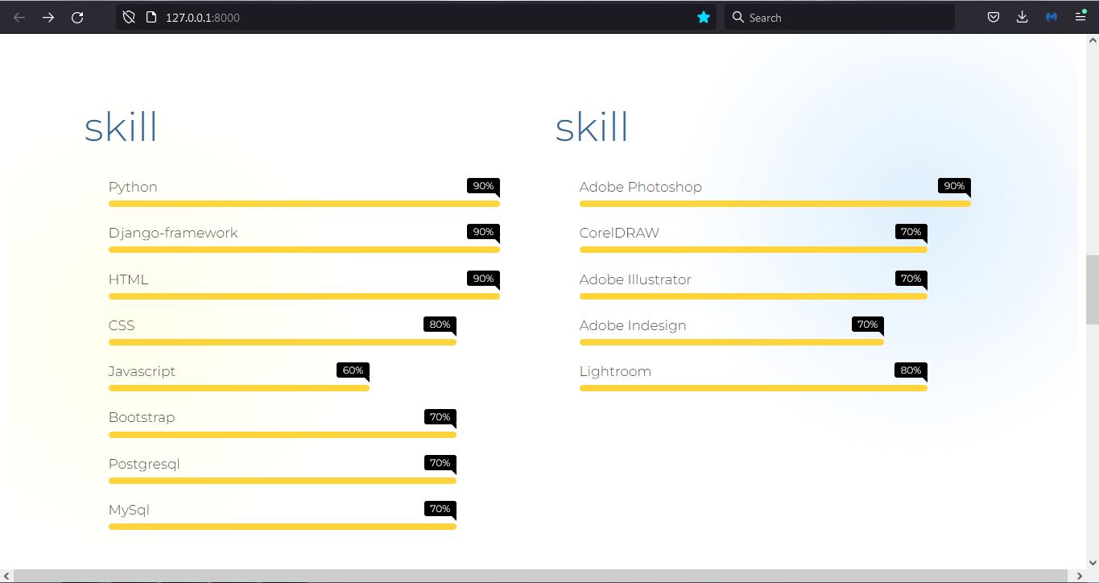Click the back navigation arrow
1099x583 pixels.
click(x=19, y=17)
